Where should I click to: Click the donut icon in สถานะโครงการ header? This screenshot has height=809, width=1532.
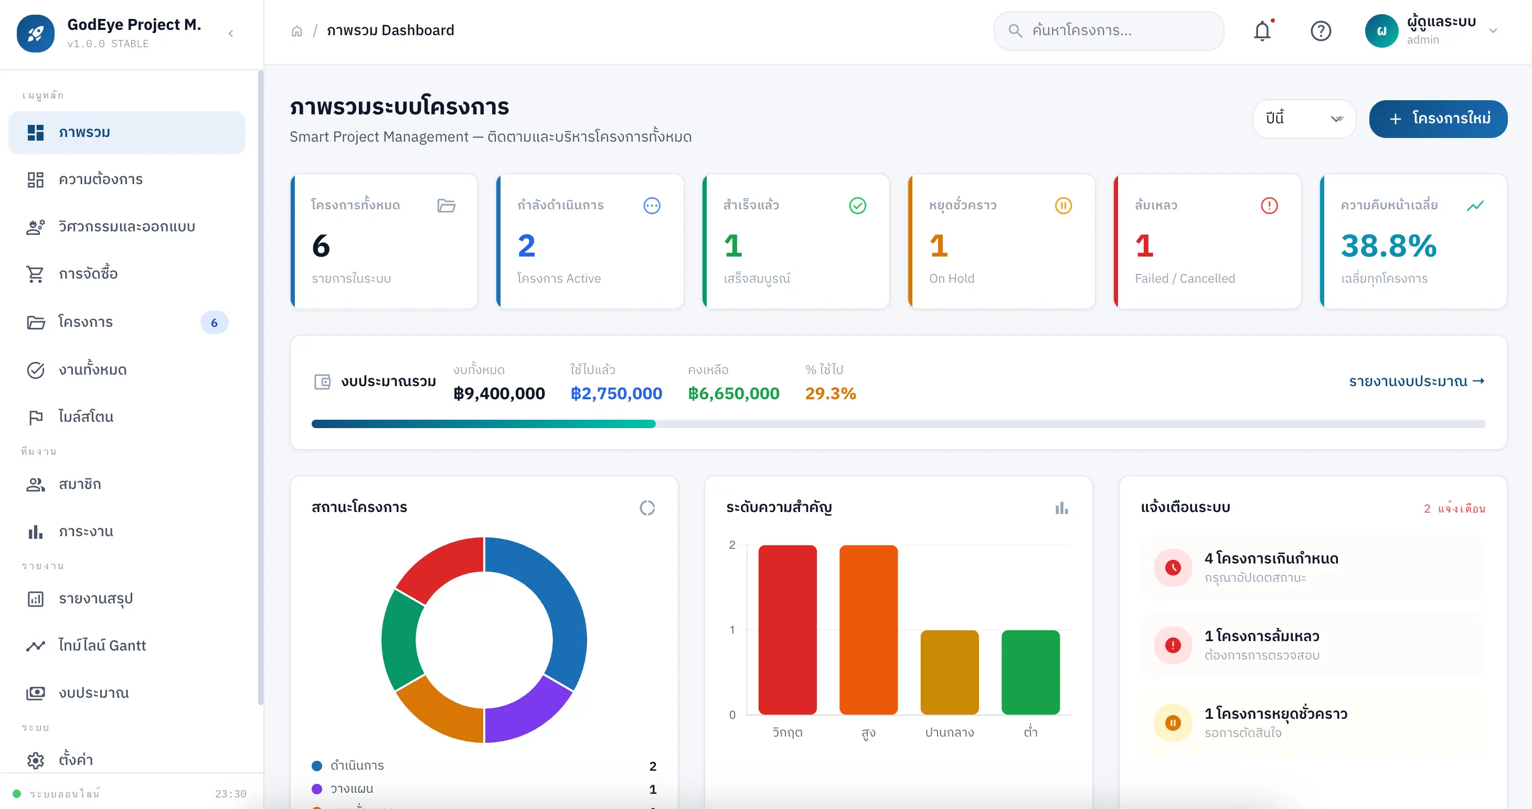[647, 508]
